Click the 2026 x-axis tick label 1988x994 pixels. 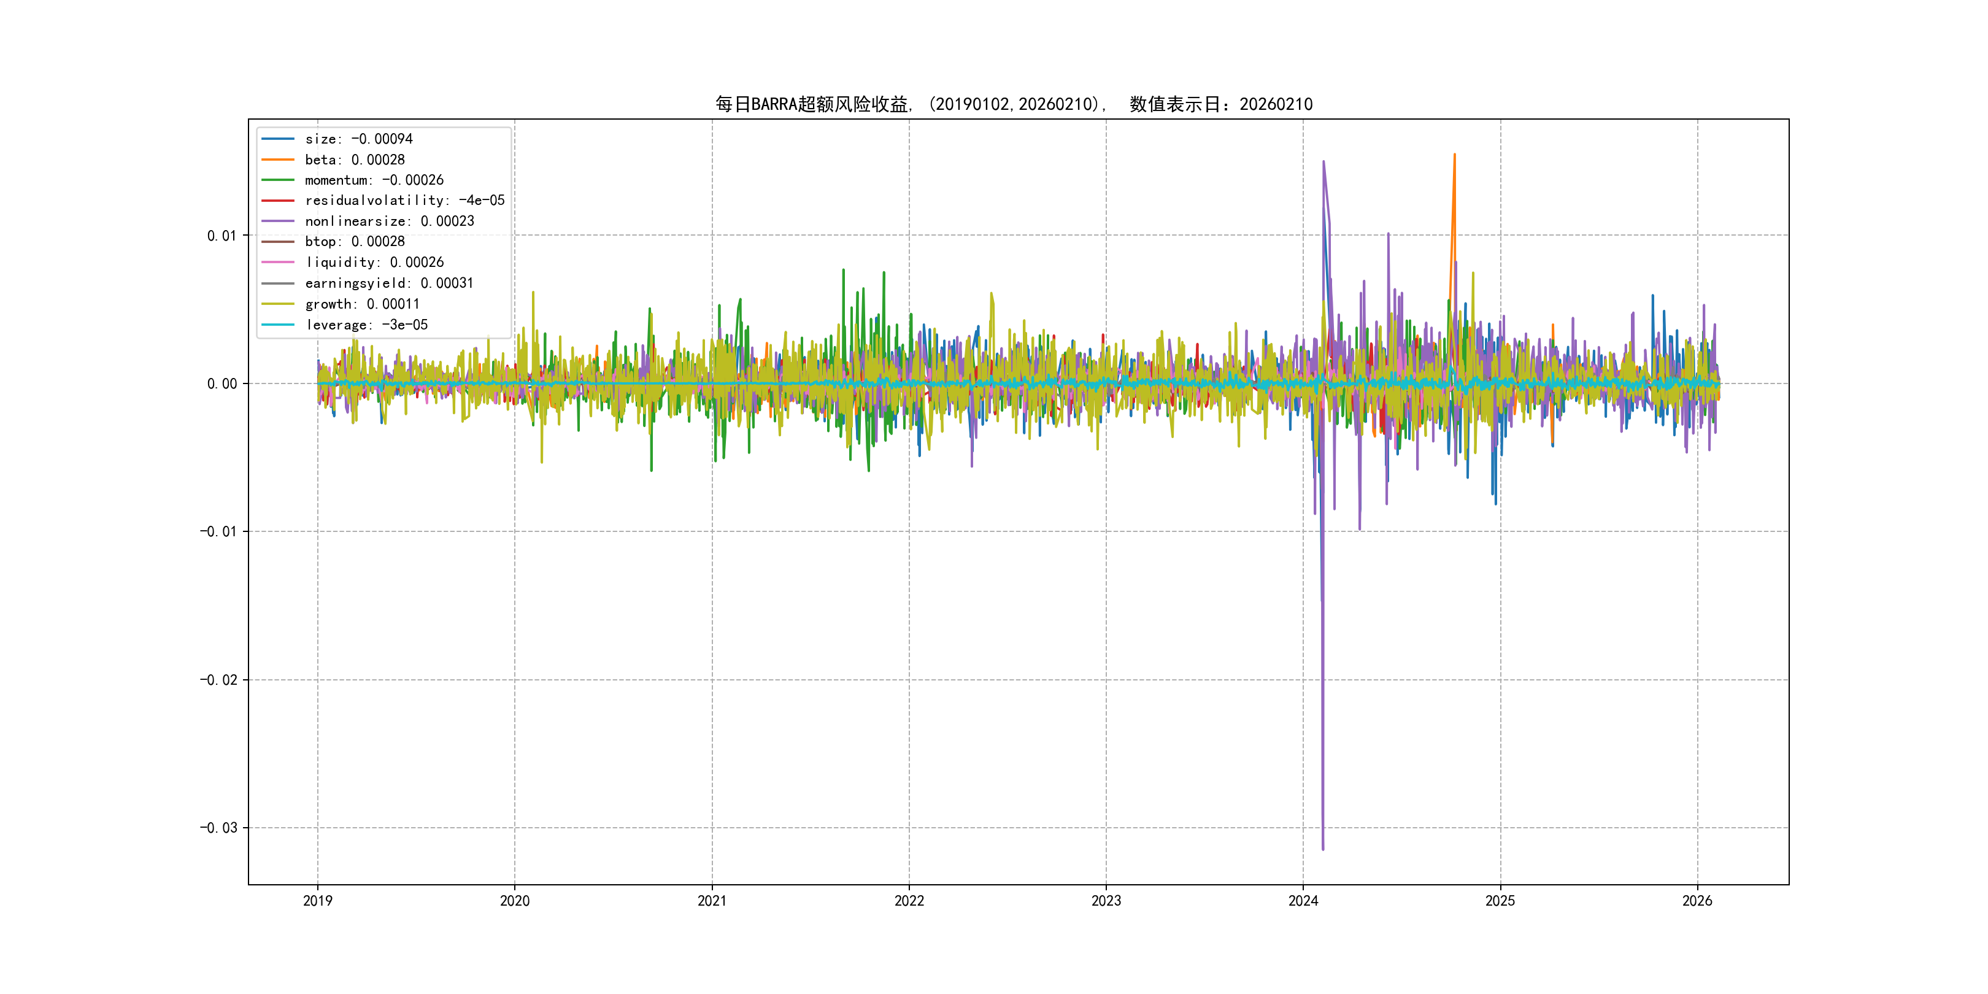point(1697,901)
